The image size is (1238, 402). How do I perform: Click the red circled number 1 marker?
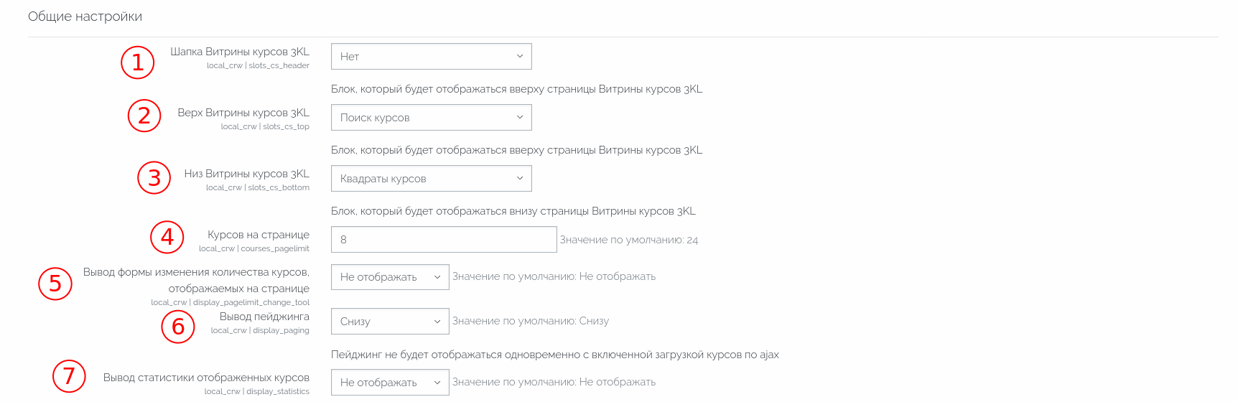point(137,62)
